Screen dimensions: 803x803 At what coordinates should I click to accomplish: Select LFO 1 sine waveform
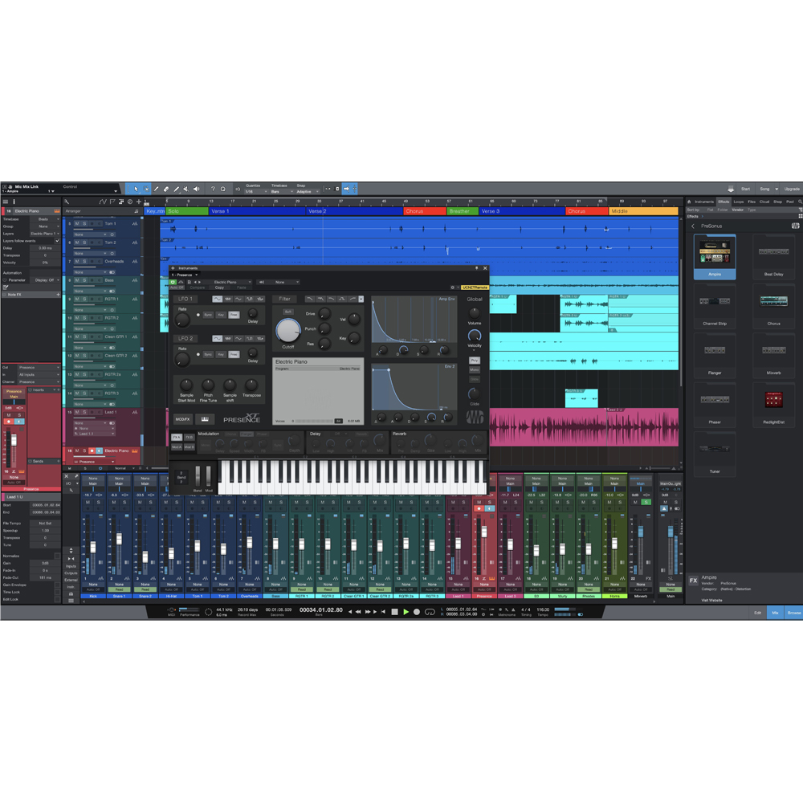[x=218, y=299]
